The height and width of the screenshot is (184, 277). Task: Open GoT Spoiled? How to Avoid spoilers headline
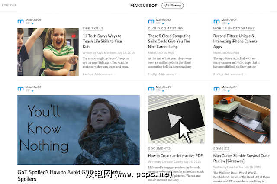(69, 175)
